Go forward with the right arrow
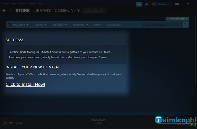This screenshot has height=129, width=197. coord(11,11)
